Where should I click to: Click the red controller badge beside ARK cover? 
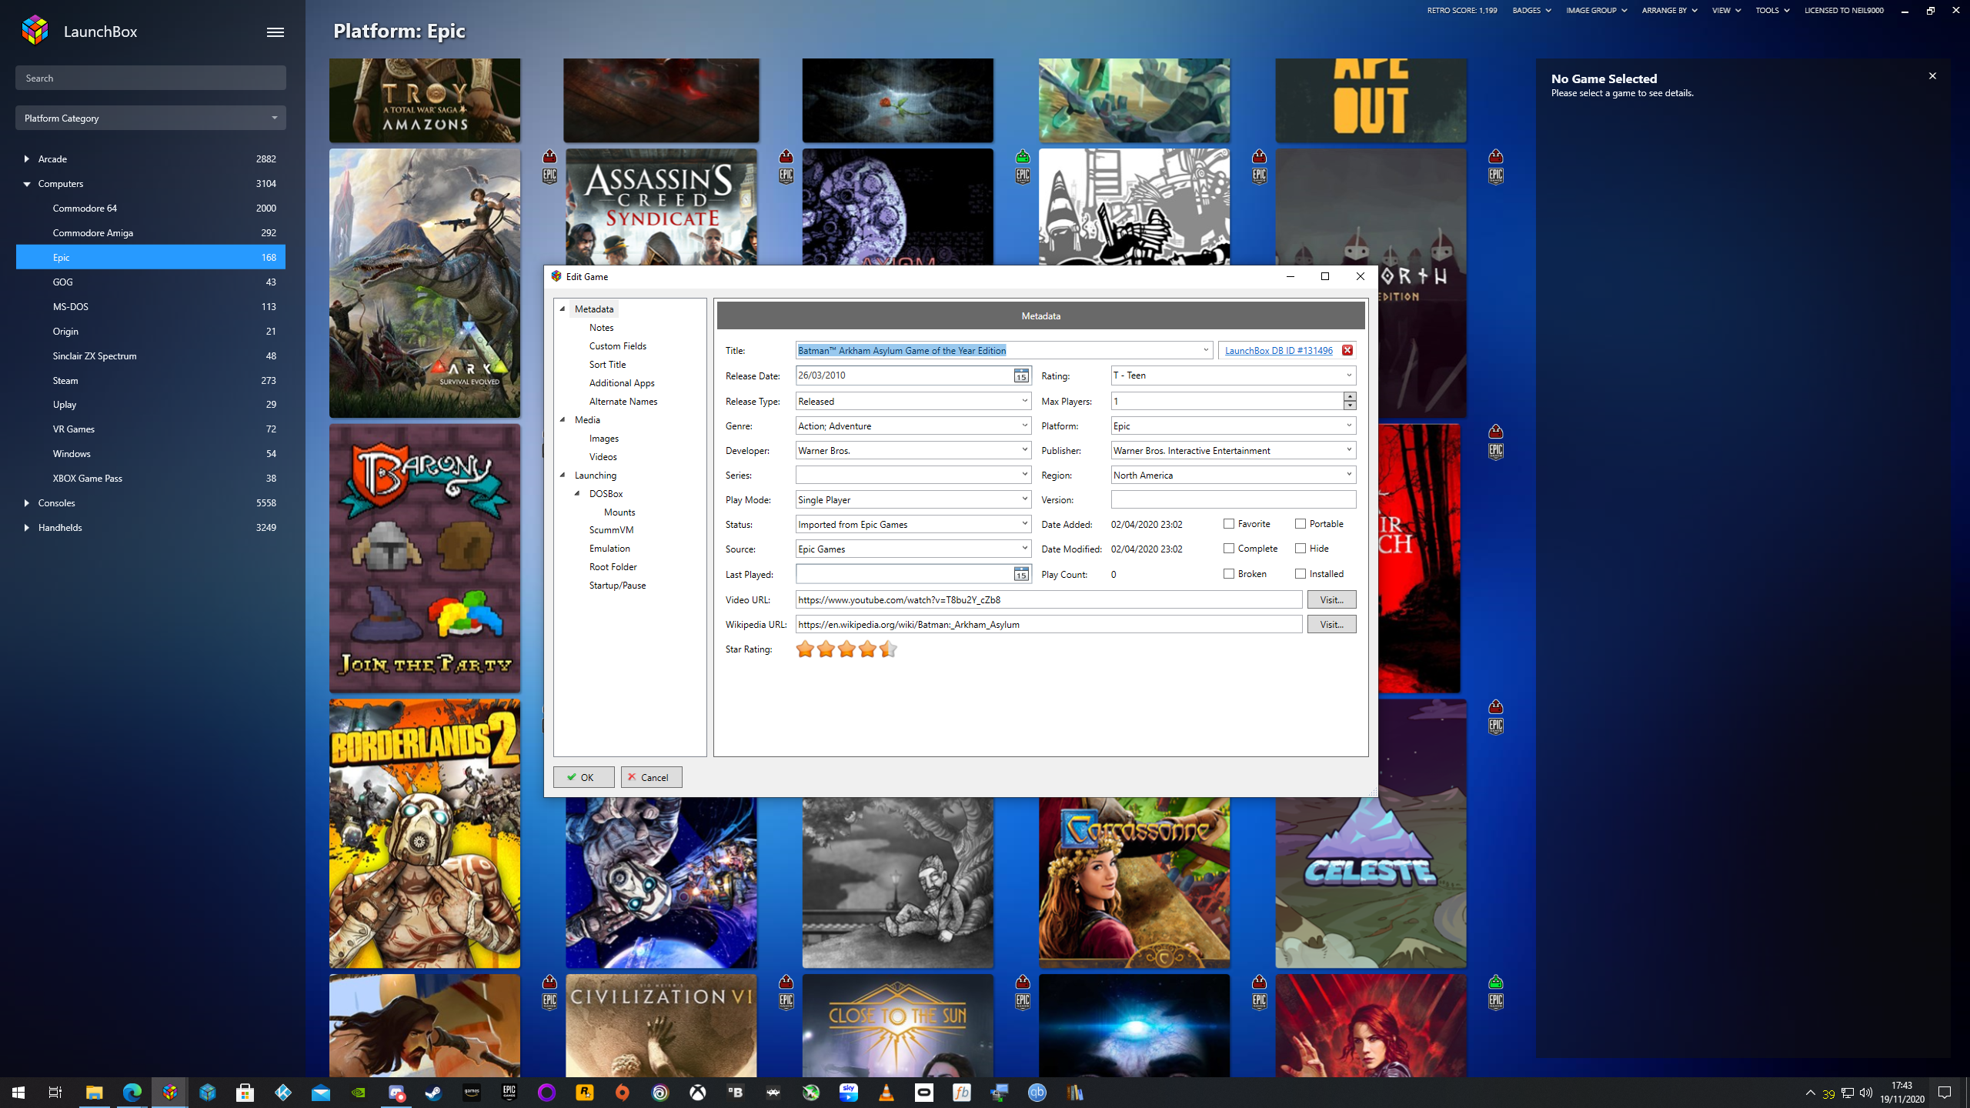click(549, 156)
